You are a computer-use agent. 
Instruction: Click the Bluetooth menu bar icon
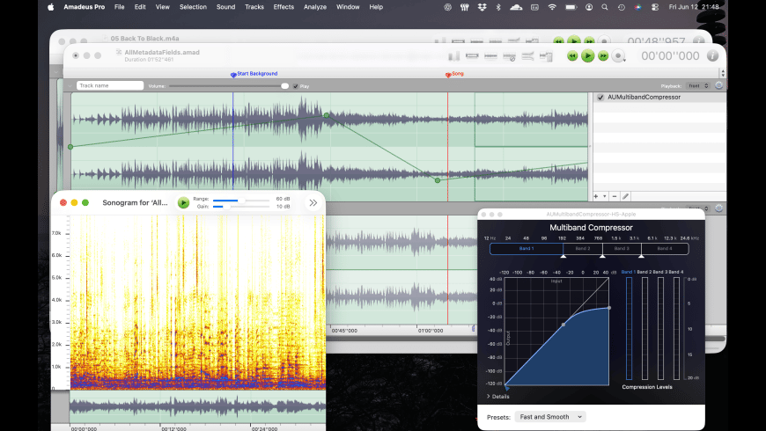(x=498, y=7)
